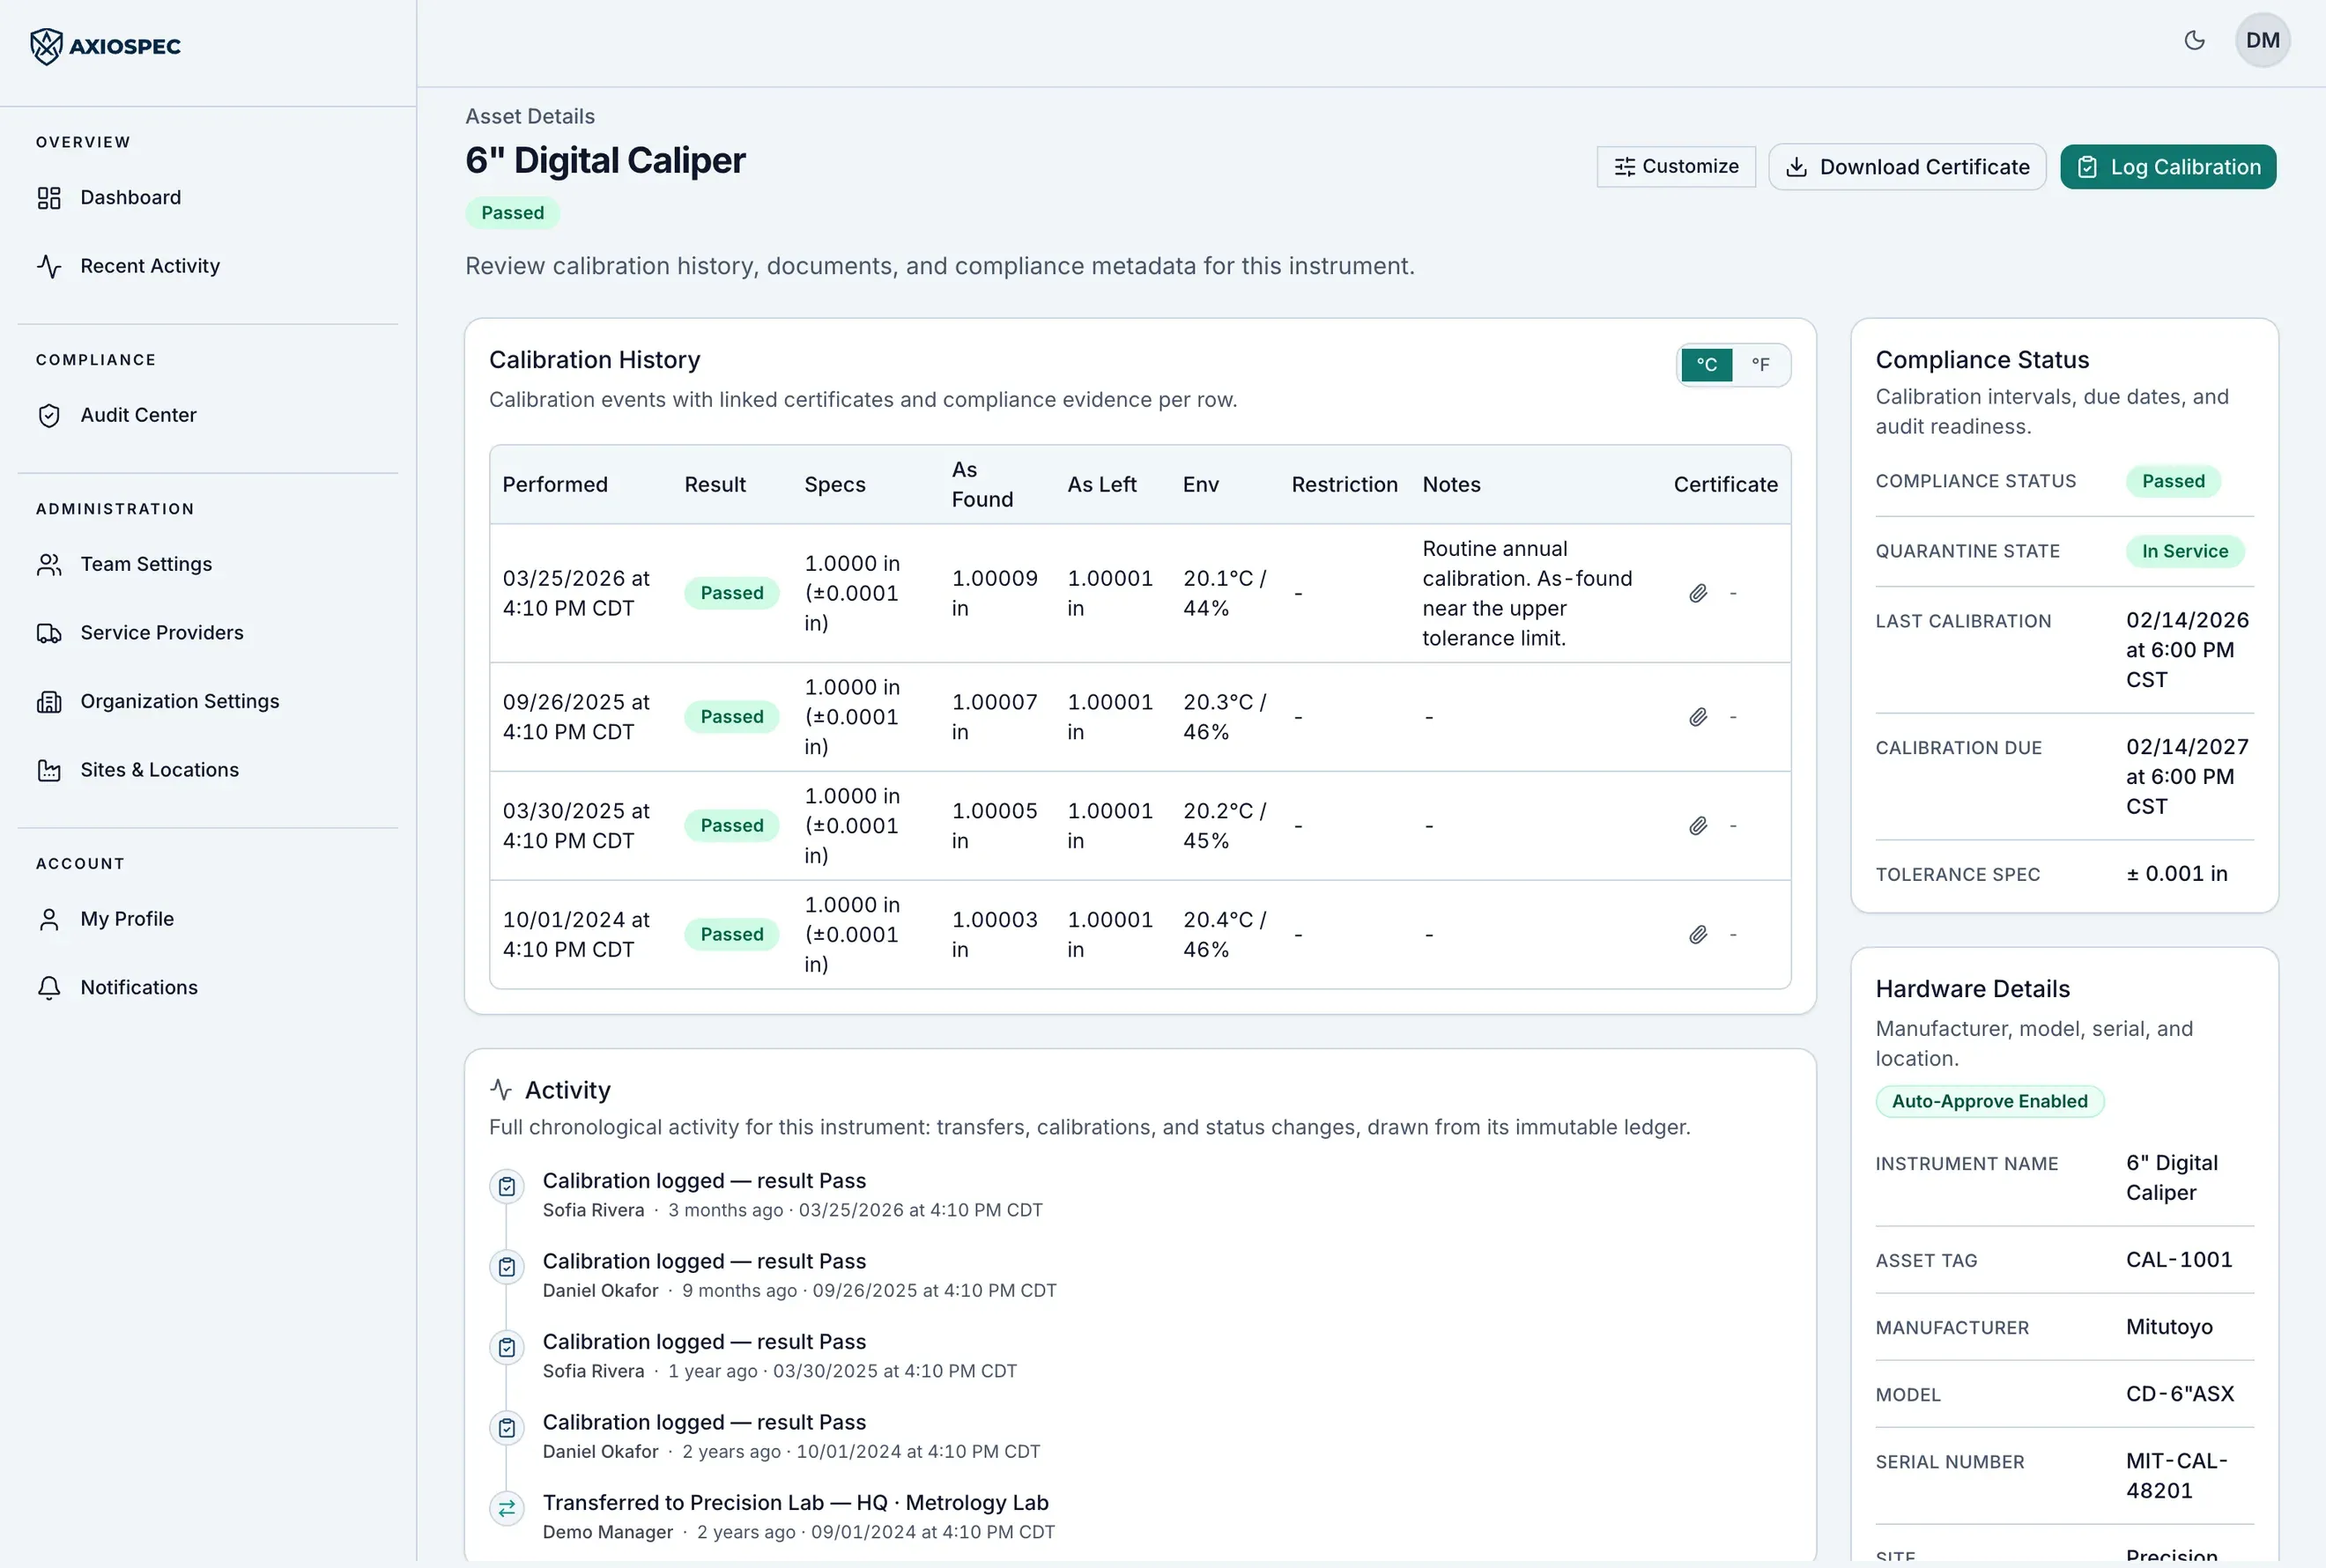Click the Restriction column header
The image size is (2326, 1568).
[1344, 485]
